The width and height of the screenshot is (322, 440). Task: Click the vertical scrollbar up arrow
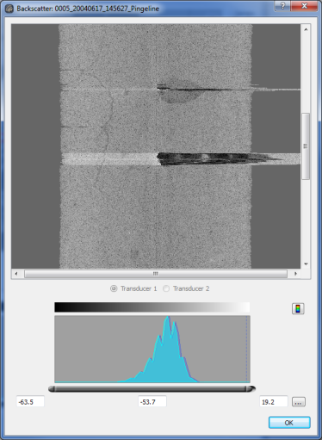[306, 29]
